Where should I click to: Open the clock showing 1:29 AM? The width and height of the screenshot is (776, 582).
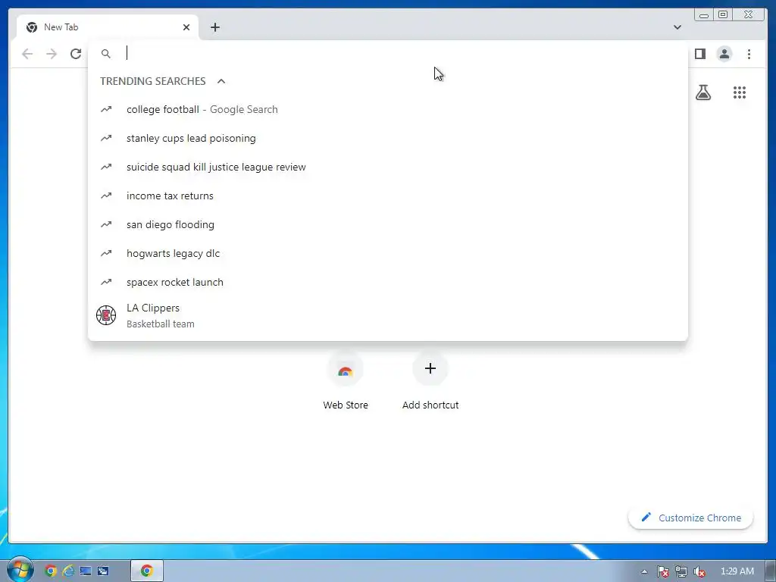click(x=737, y=571)
